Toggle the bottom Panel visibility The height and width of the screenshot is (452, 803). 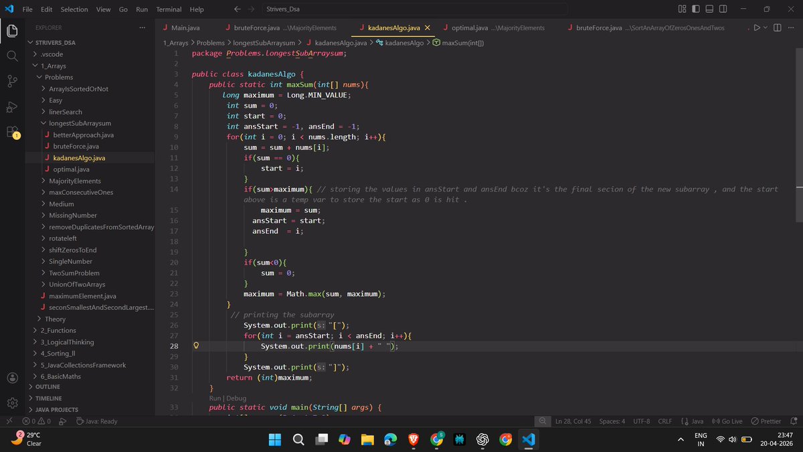[x=709, y=9]
